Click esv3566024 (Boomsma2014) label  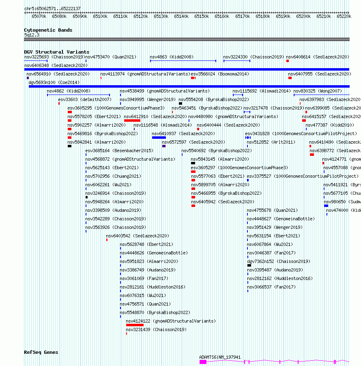[x=220, y=74]
